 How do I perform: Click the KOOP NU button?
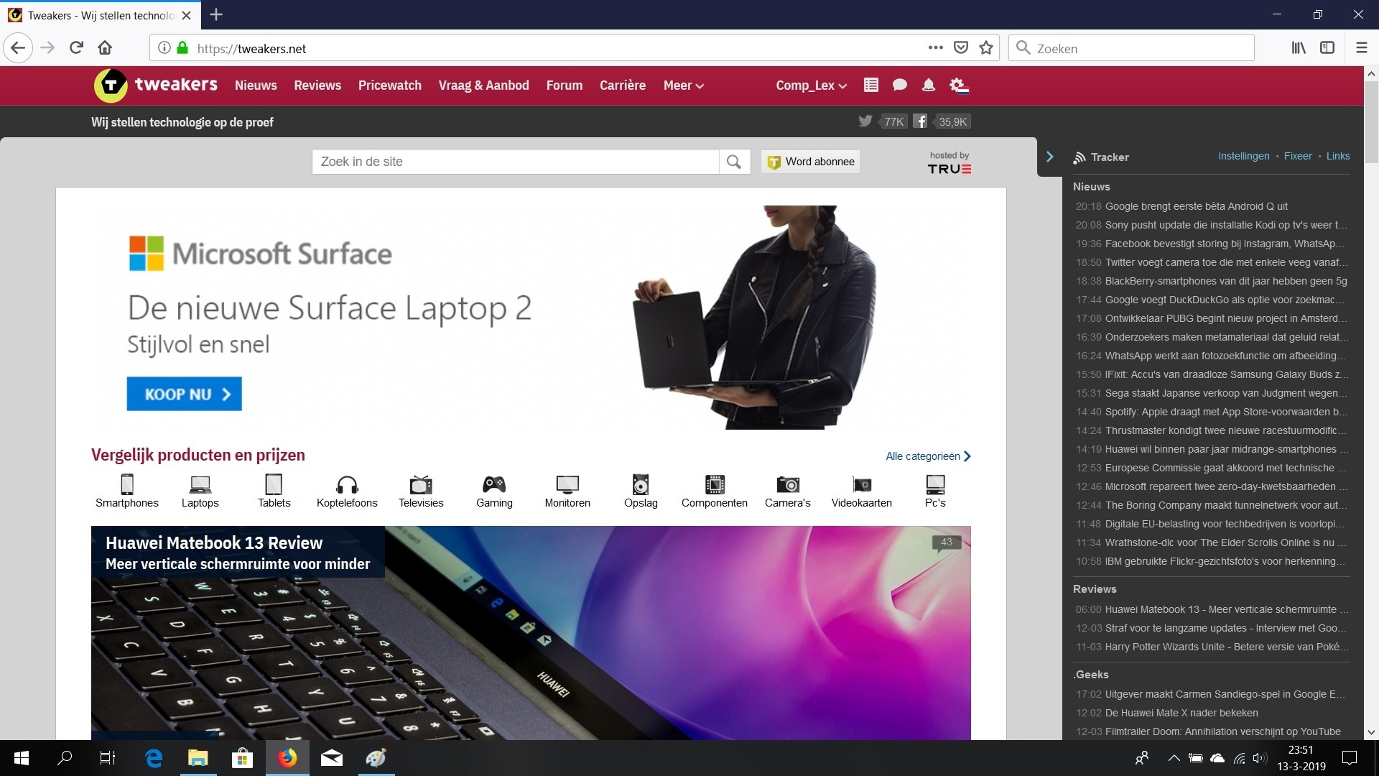[x=185, y=394]
